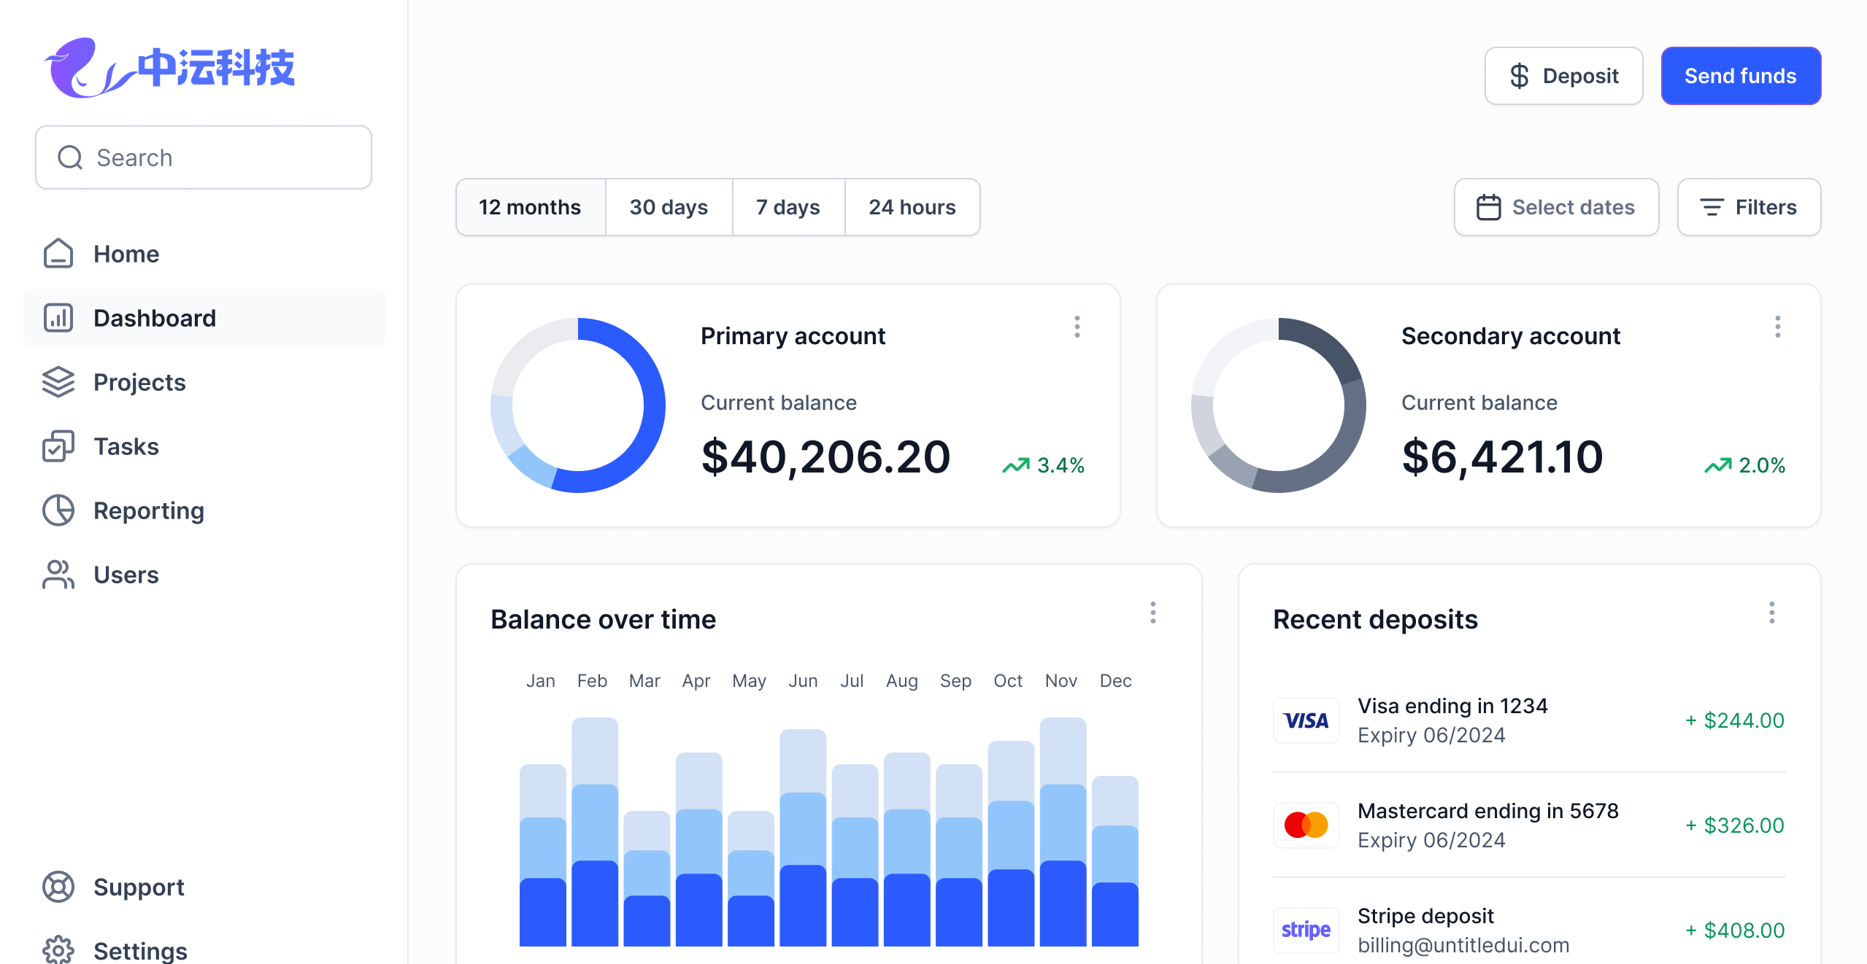This screenshot has width=1867, height=964.
Task: Choose the 7 days period
Action: pyautogui.click(x=788, y=207)
